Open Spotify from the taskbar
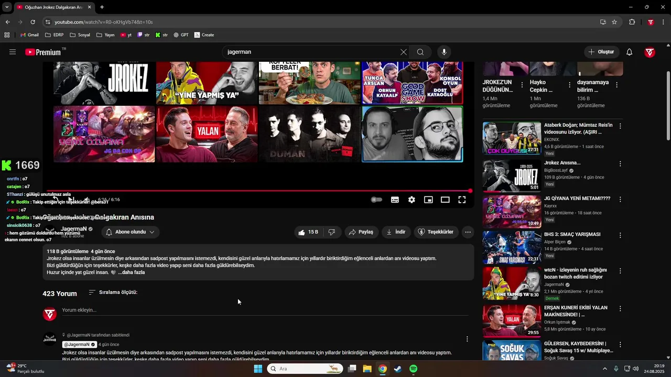This screenshot has height=377, width=671. (413, 369)
